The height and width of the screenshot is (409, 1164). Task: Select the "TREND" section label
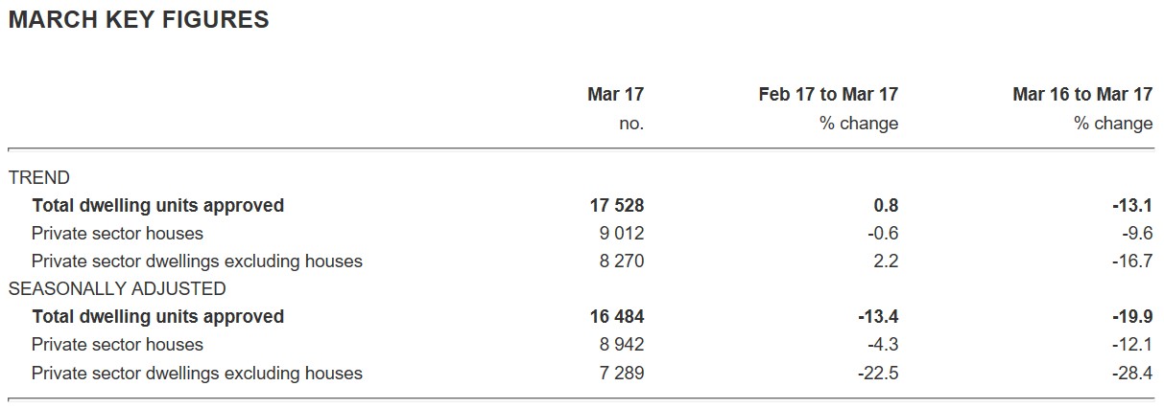click(x=38, y=177)
